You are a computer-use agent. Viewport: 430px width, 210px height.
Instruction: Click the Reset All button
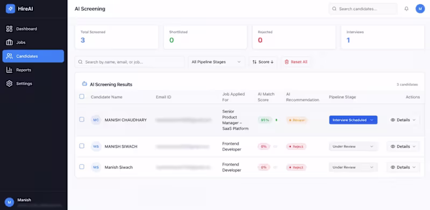pyautogui.click(x=296, y=62)
